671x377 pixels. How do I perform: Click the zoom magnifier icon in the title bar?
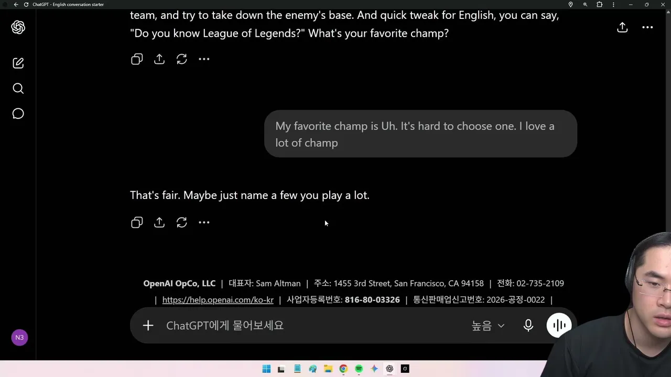tap(585, 4)
